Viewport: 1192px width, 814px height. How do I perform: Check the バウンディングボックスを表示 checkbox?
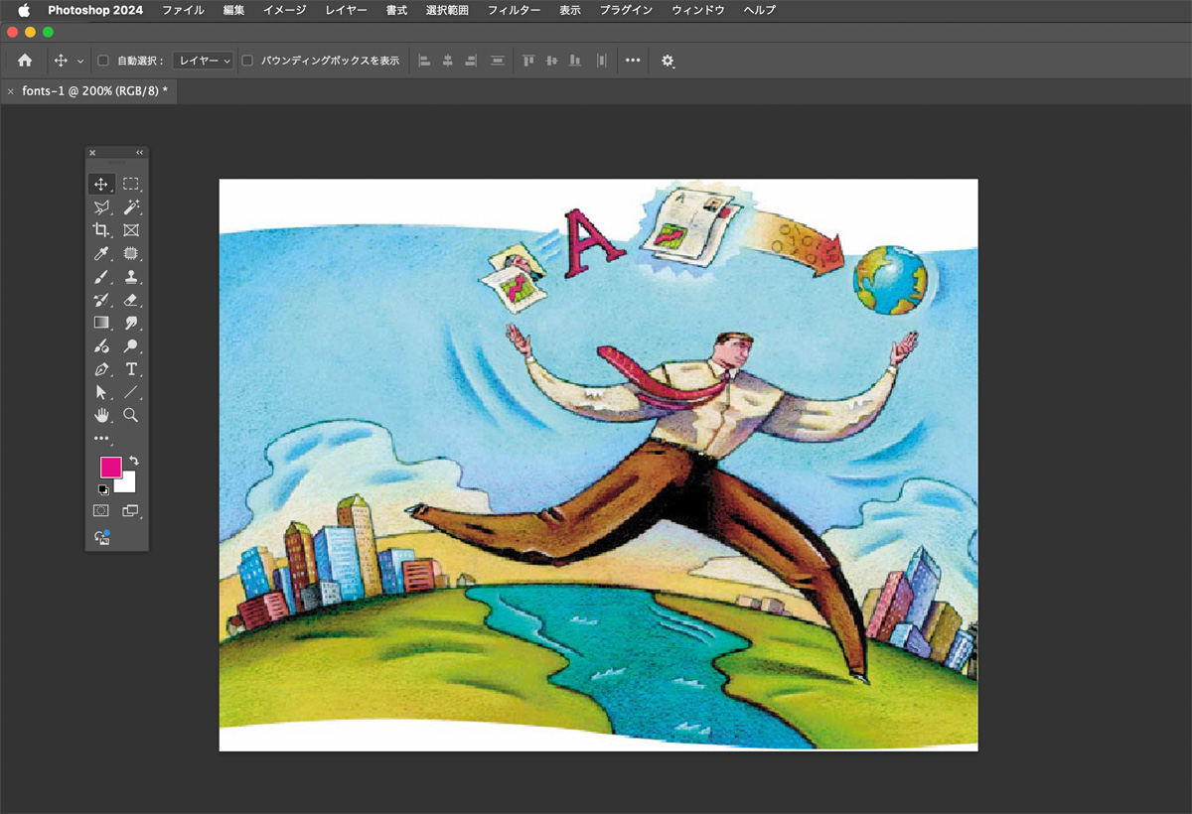[247, 61]
